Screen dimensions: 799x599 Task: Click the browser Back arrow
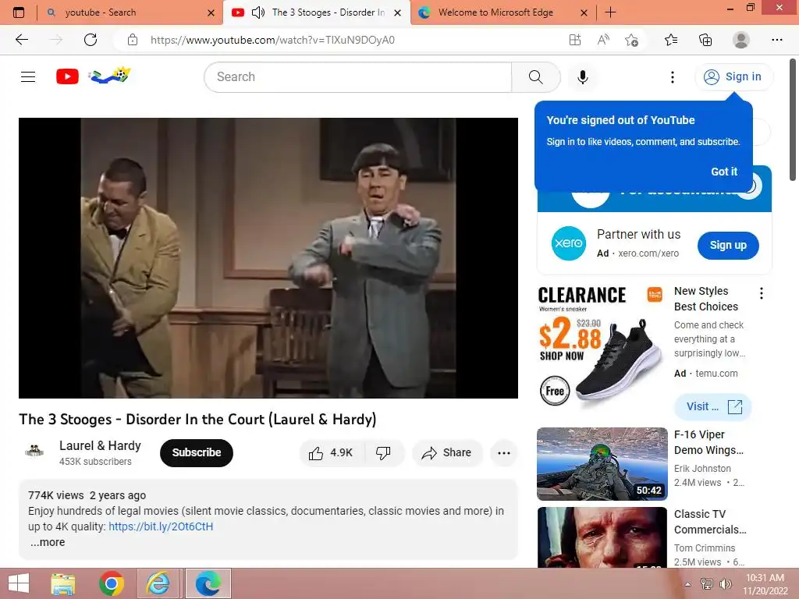(21, 40)
